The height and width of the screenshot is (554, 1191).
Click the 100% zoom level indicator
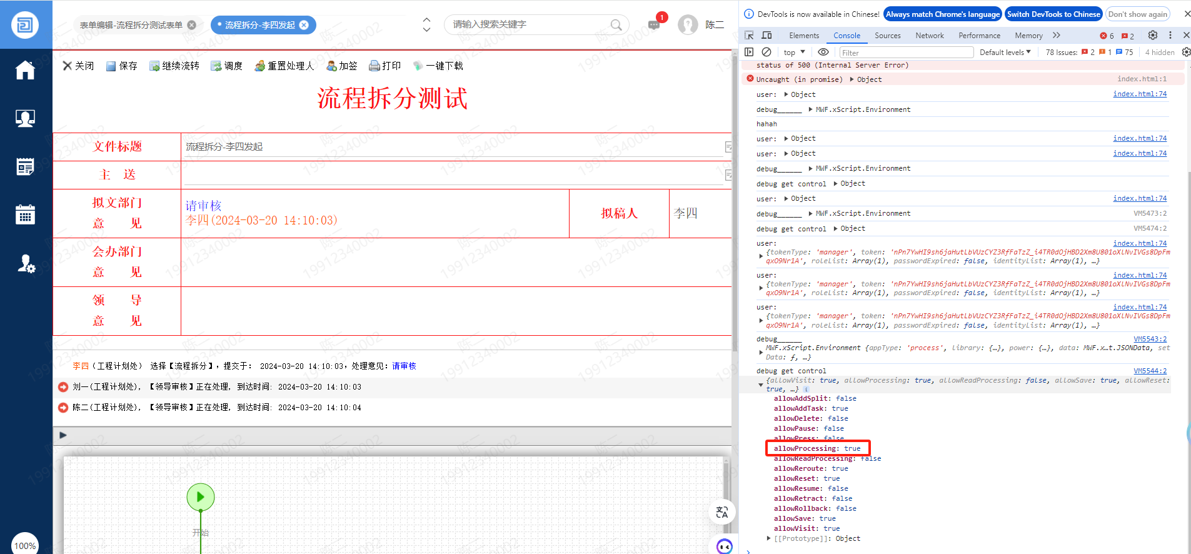coord(25,545)
